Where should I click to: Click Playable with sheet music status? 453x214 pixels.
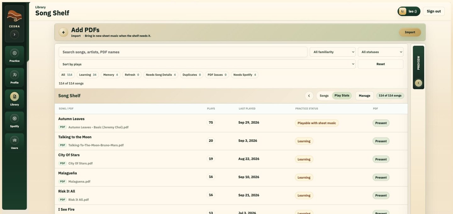[317, 123]
